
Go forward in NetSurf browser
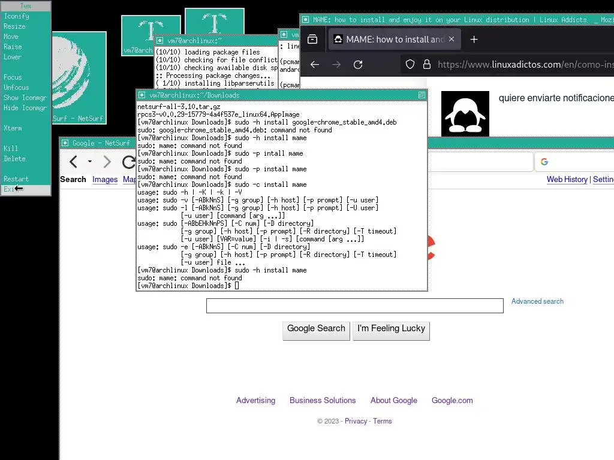click(x=107, y=162)
